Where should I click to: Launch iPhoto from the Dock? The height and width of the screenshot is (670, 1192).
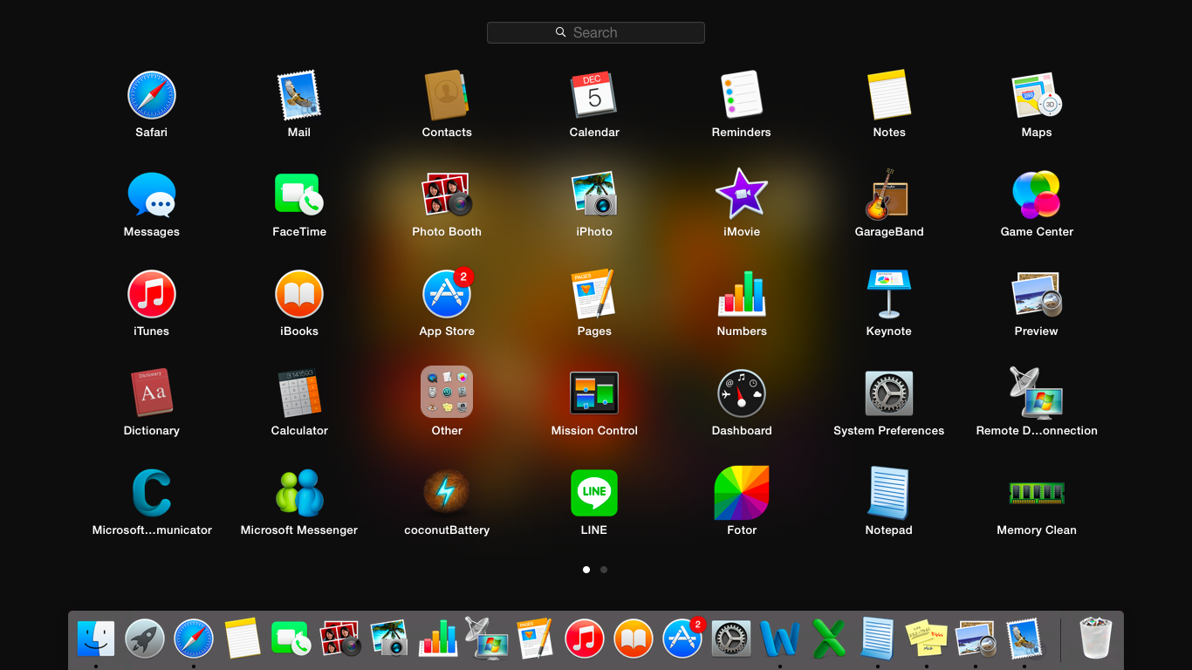click(x=389, y=639)
